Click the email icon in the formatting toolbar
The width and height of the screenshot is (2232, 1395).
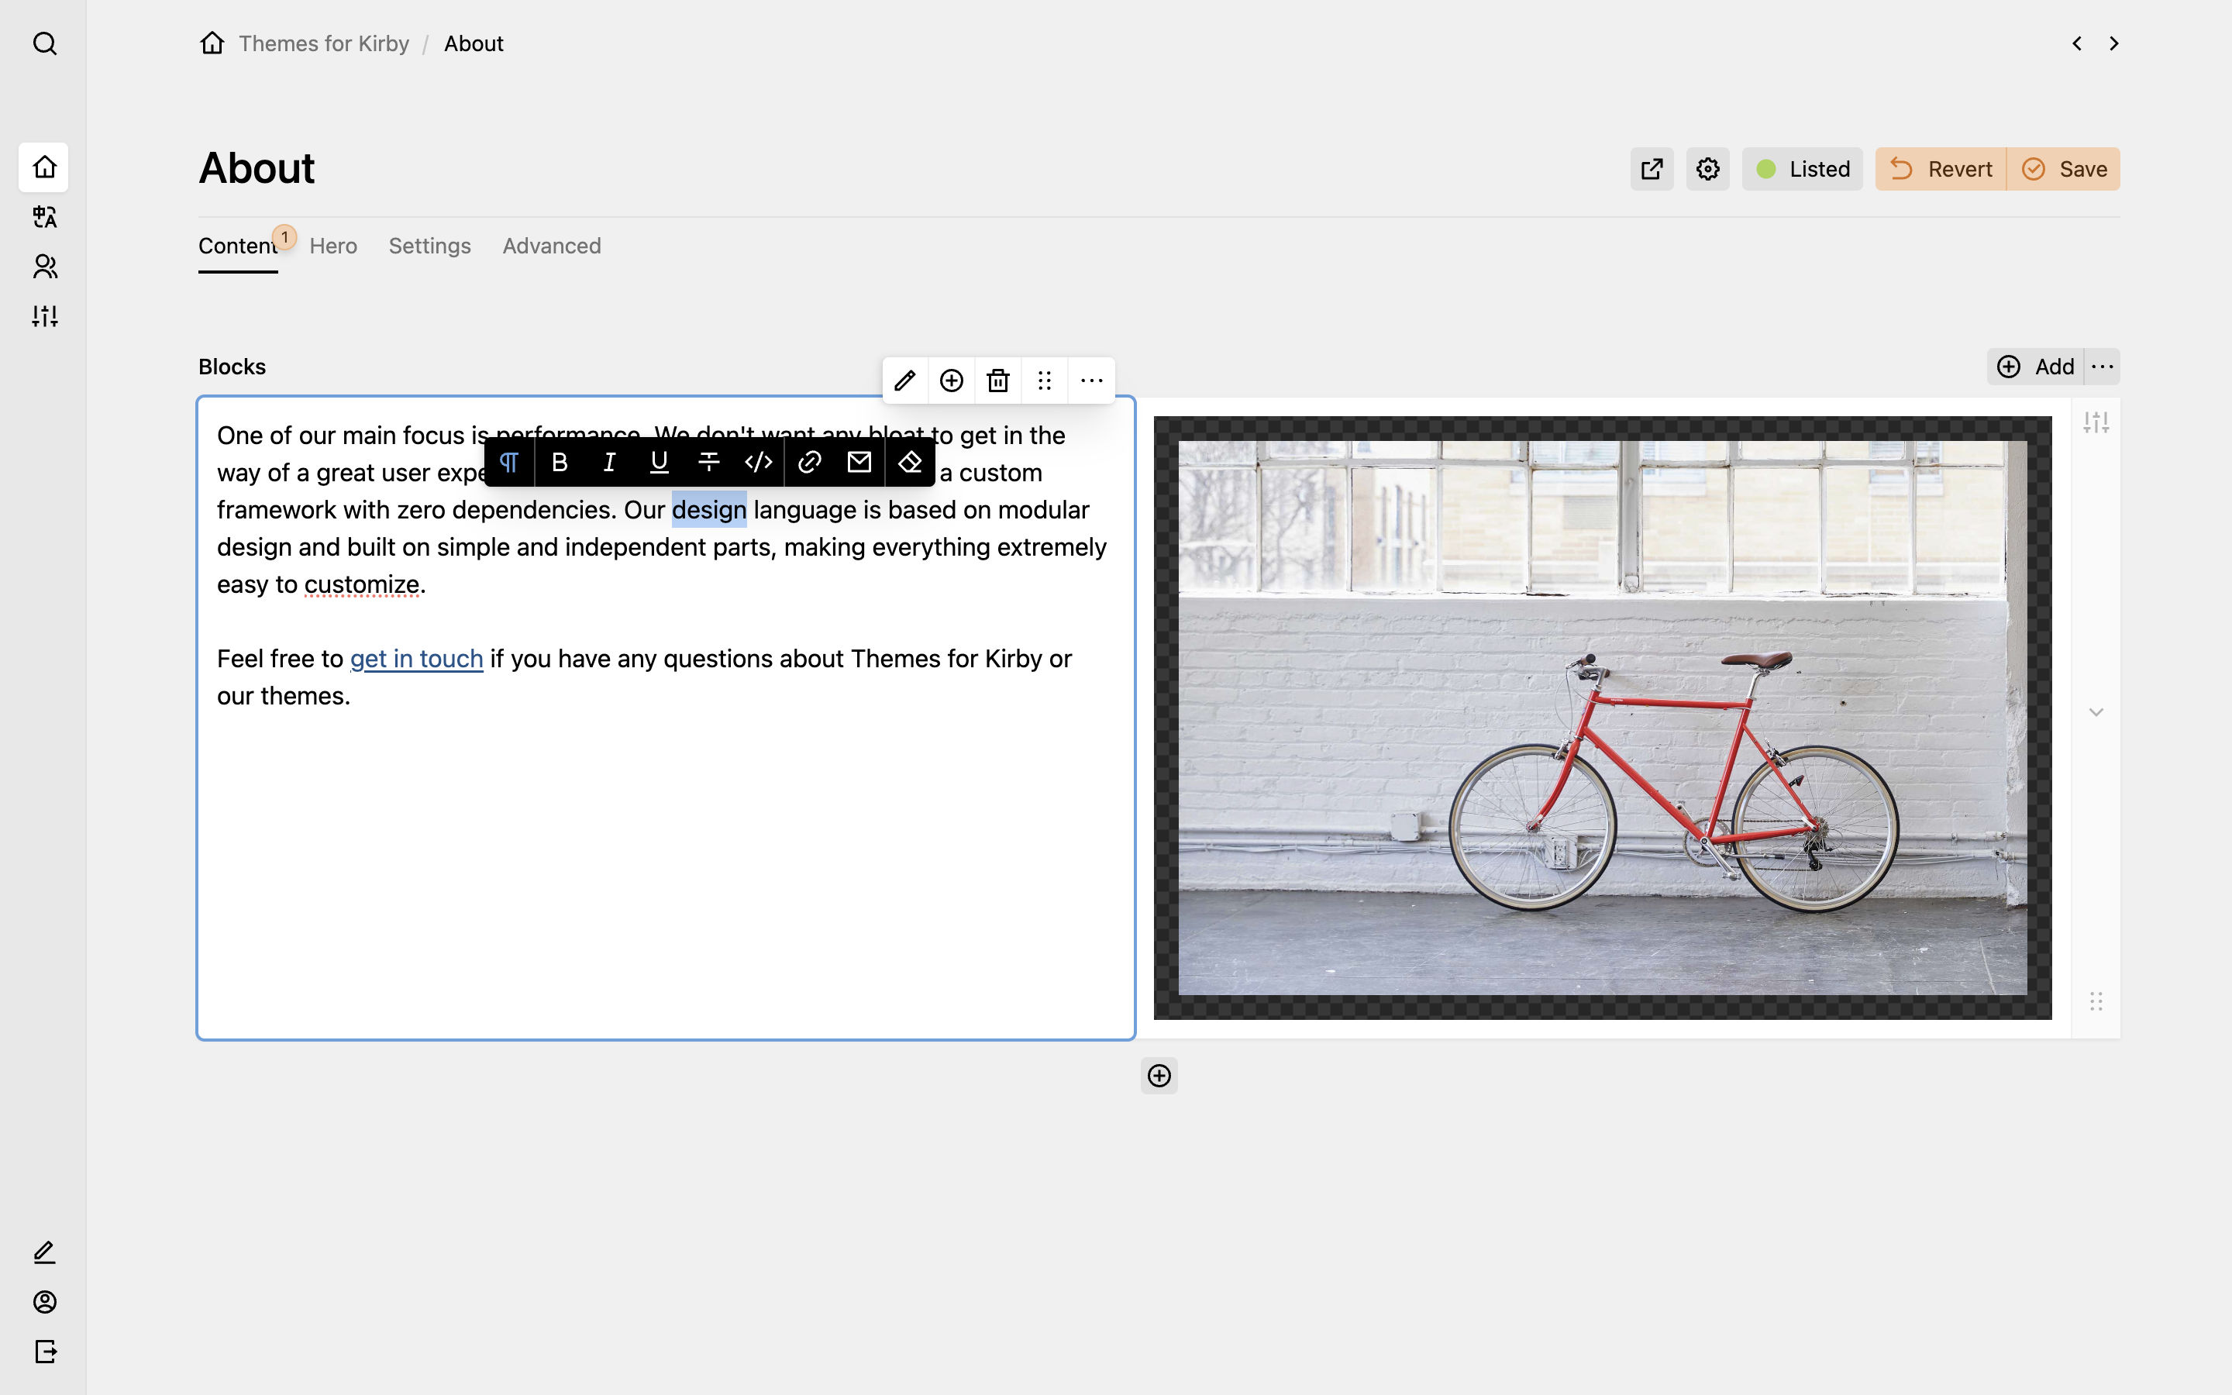pos(859,461)
